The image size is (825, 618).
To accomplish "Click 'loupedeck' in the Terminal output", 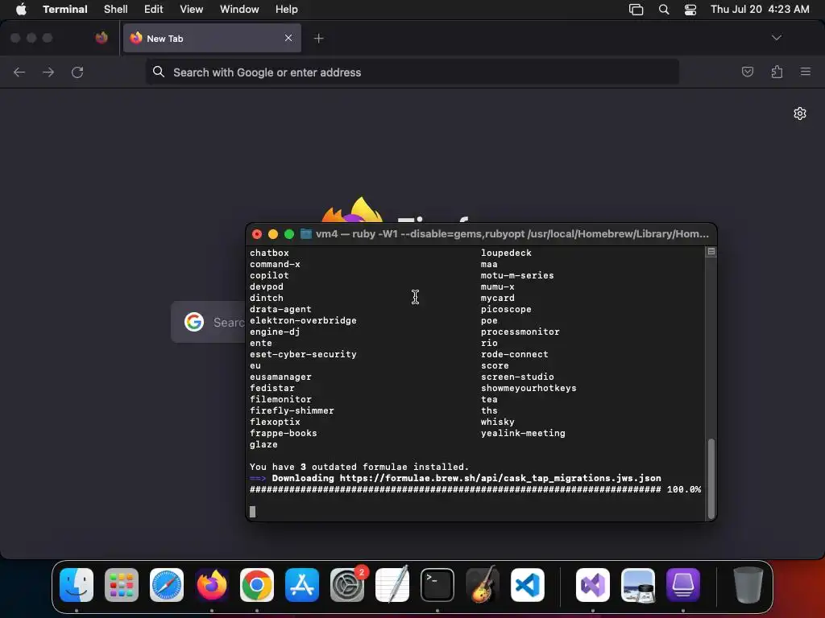I will point(506,253).
